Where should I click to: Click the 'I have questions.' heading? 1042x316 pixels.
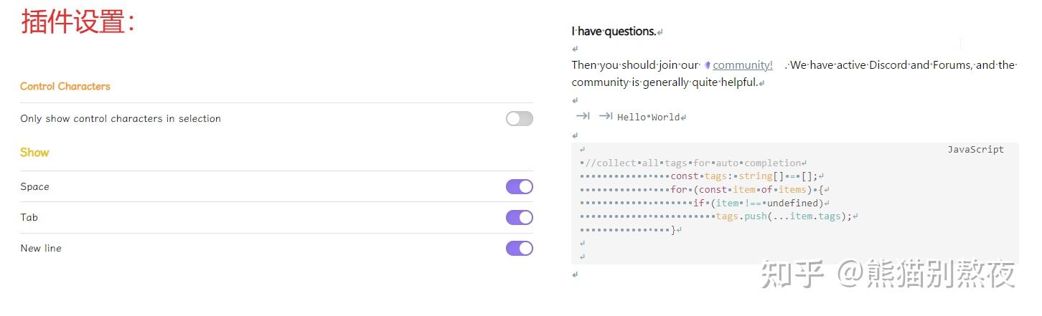(x=614, y=31)
